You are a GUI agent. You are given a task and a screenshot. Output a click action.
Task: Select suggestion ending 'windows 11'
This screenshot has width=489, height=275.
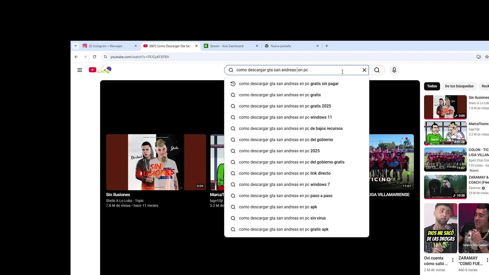[296, 117]
